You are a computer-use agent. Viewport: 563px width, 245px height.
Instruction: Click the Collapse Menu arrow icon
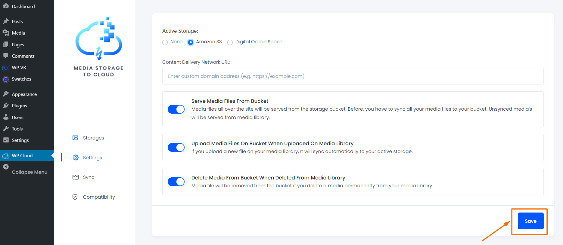coord(6,167)
